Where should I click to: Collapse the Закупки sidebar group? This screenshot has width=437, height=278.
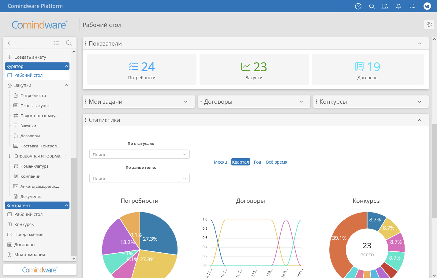[x=66, y=85]
